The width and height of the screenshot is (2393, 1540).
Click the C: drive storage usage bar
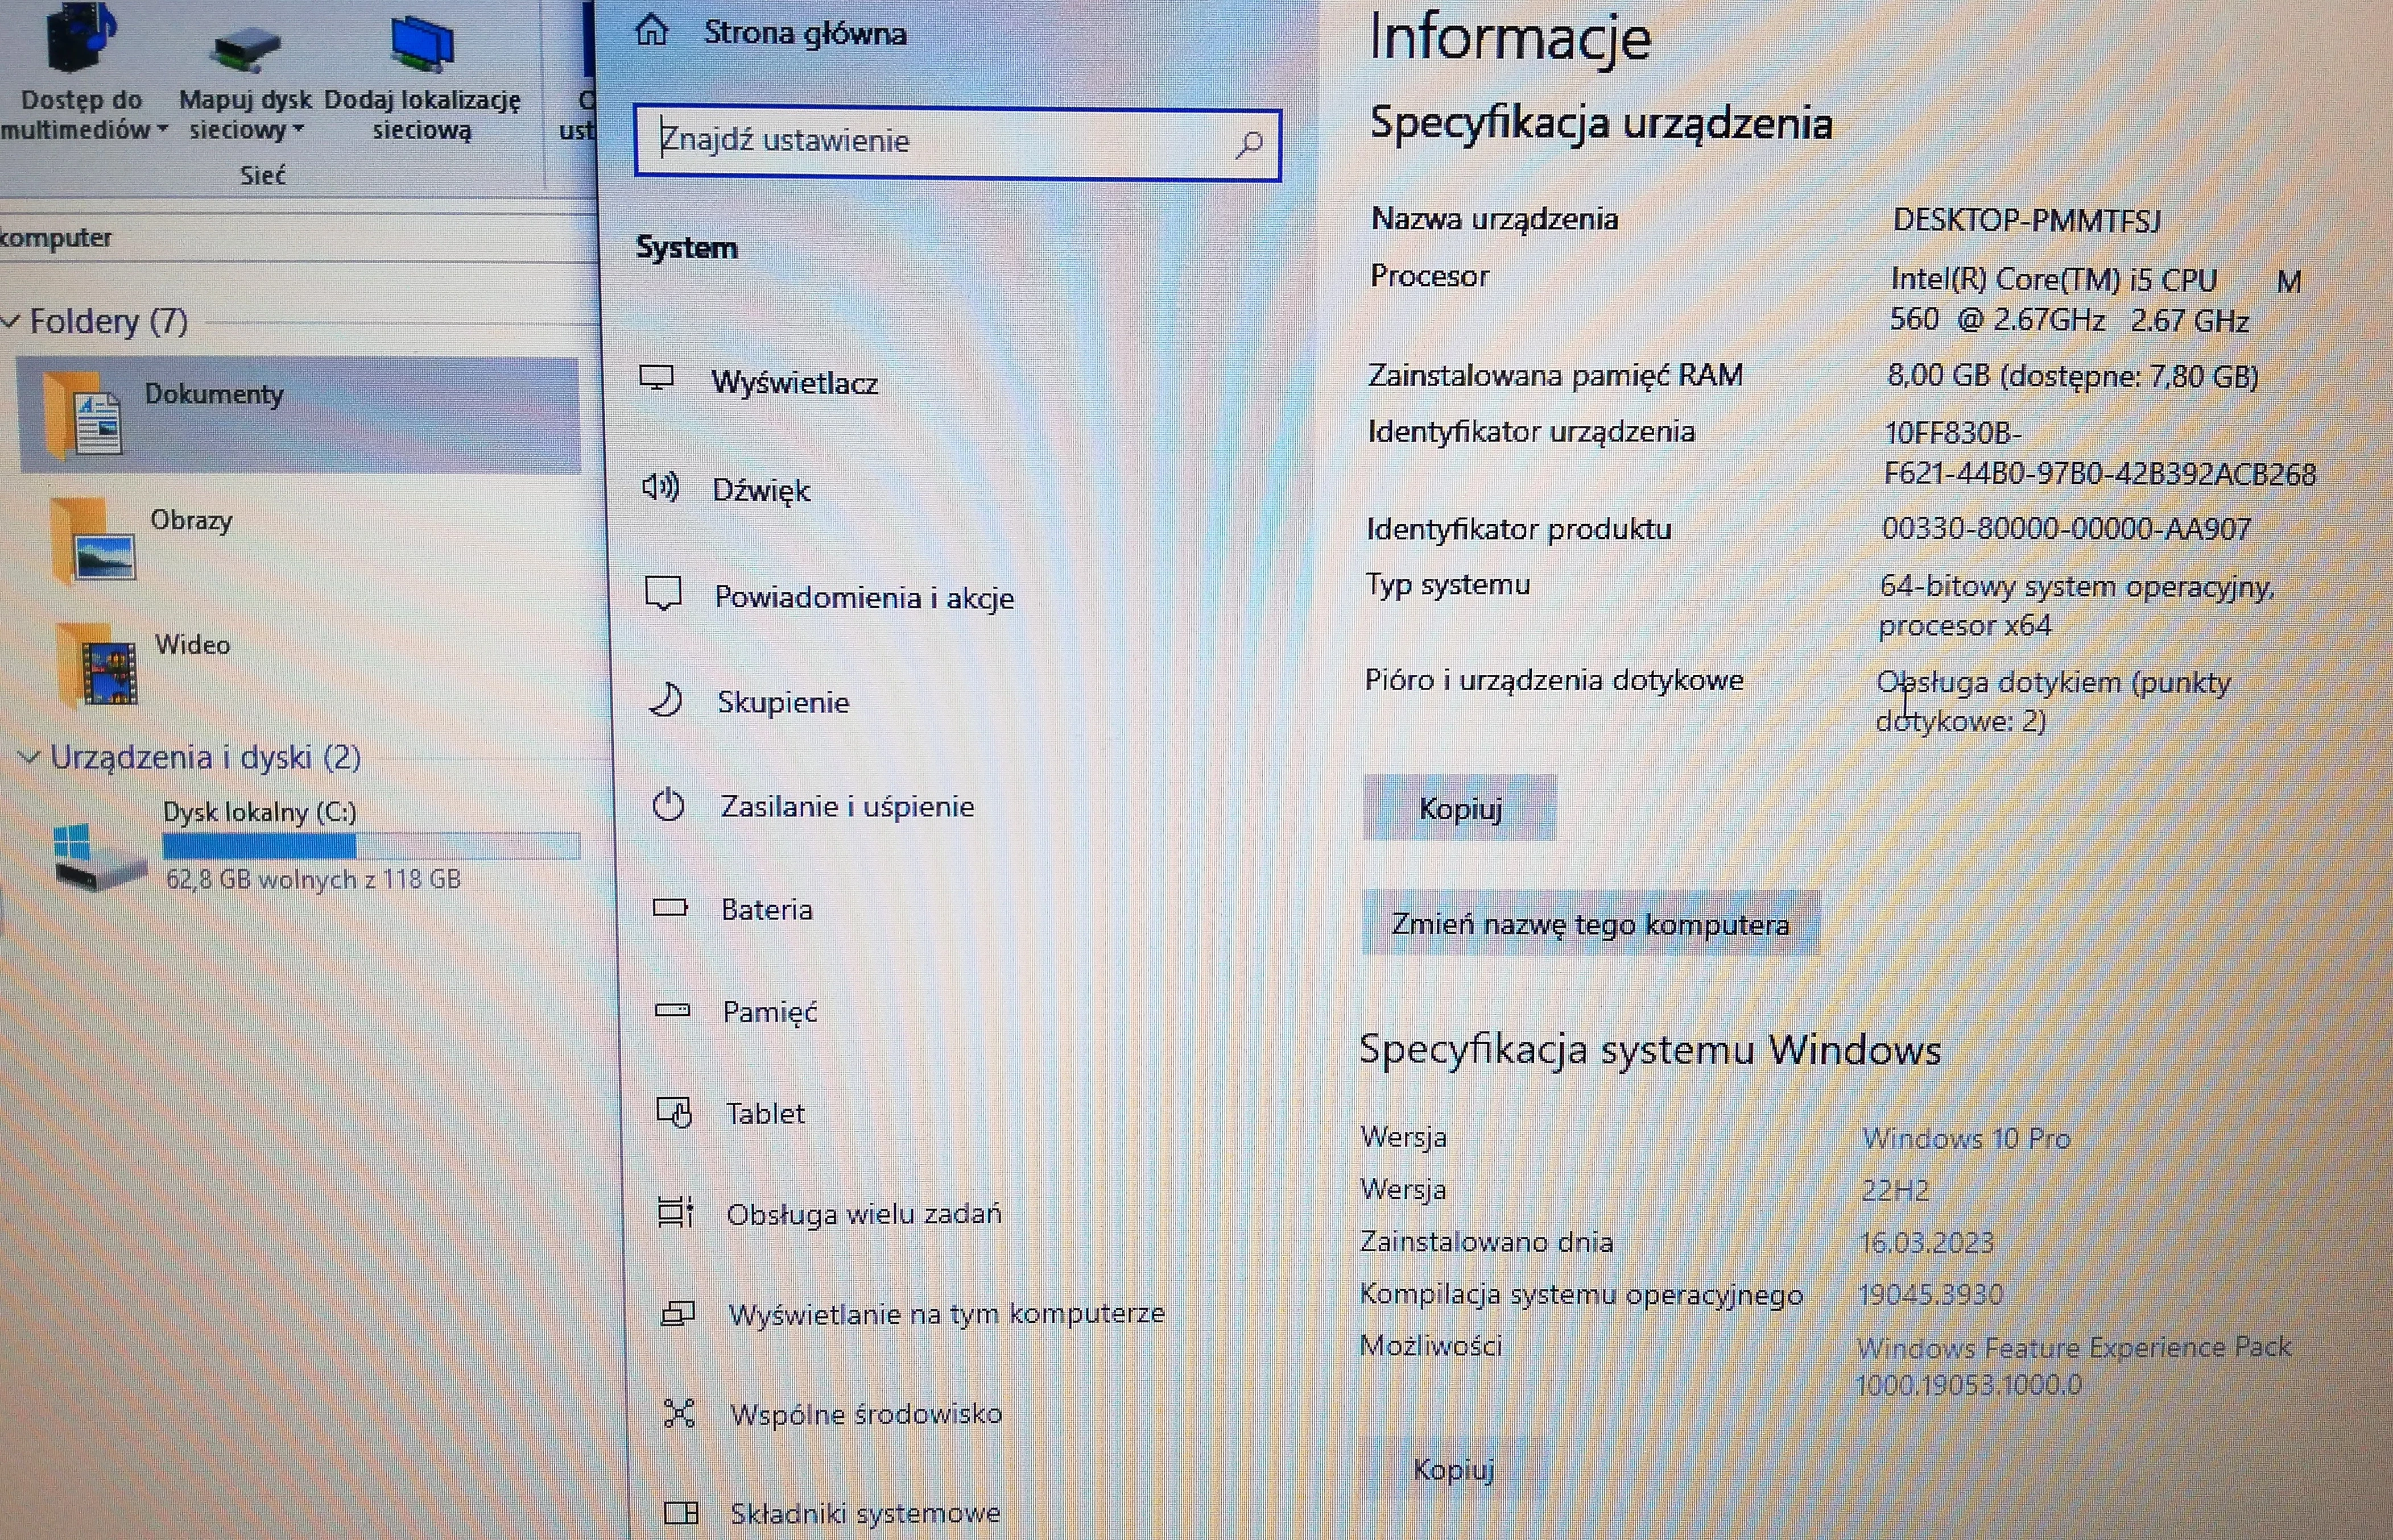(370, 846)
